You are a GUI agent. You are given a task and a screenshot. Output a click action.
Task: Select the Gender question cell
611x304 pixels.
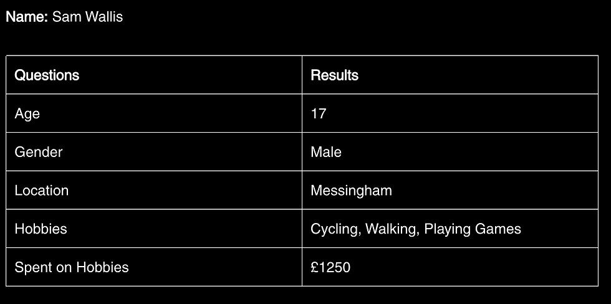39,152
